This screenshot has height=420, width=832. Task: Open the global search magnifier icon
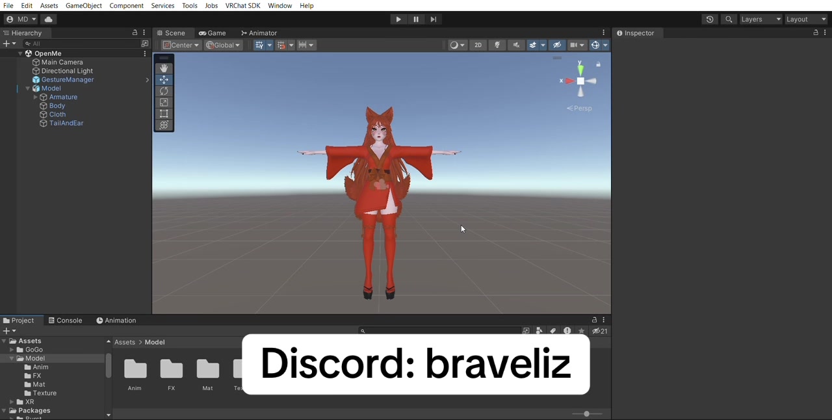point(729,20)
